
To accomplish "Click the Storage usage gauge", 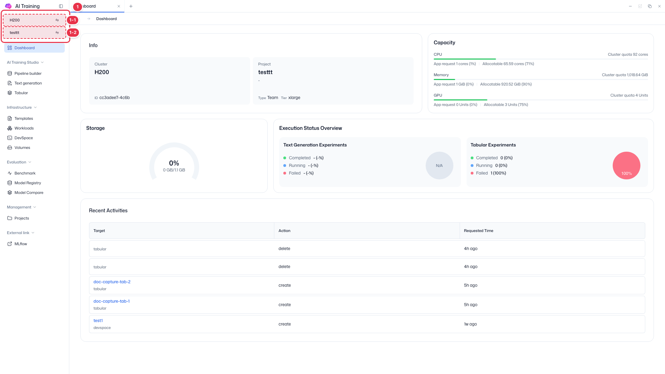I will (174, 162).
